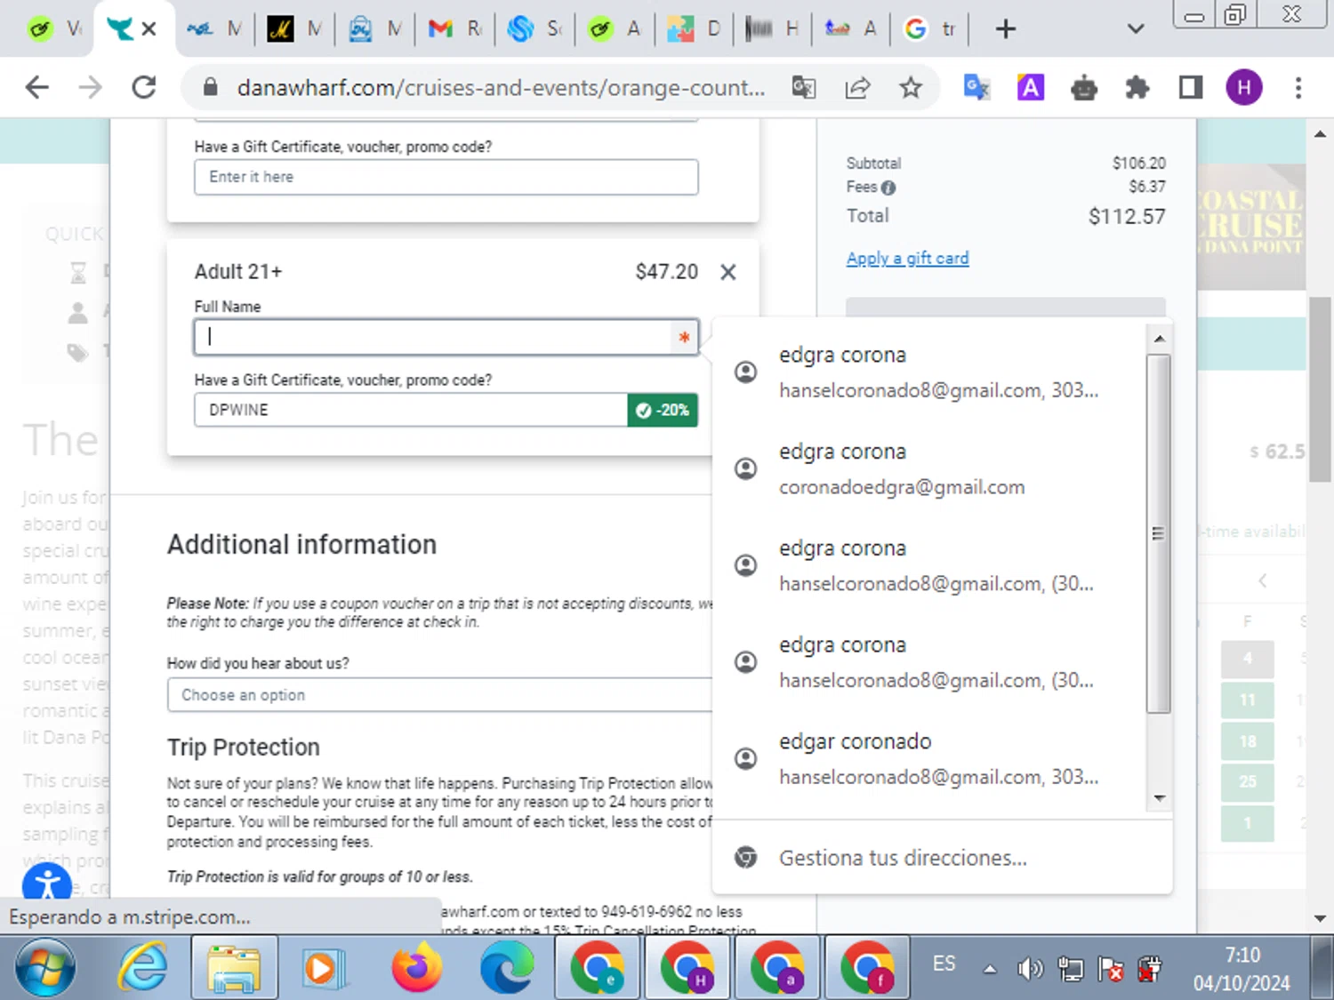Focus the Adult 21+ Full Name field
1334x1000 pixels.
pos(446,338)
